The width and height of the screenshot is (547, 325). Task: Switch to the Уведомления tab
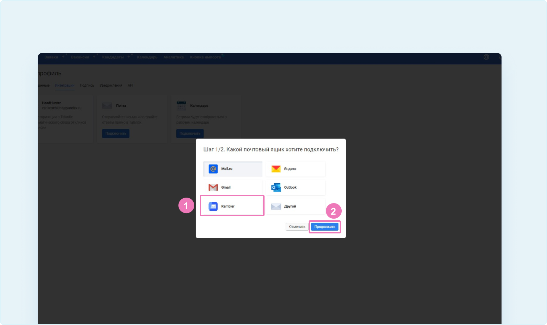111,85
